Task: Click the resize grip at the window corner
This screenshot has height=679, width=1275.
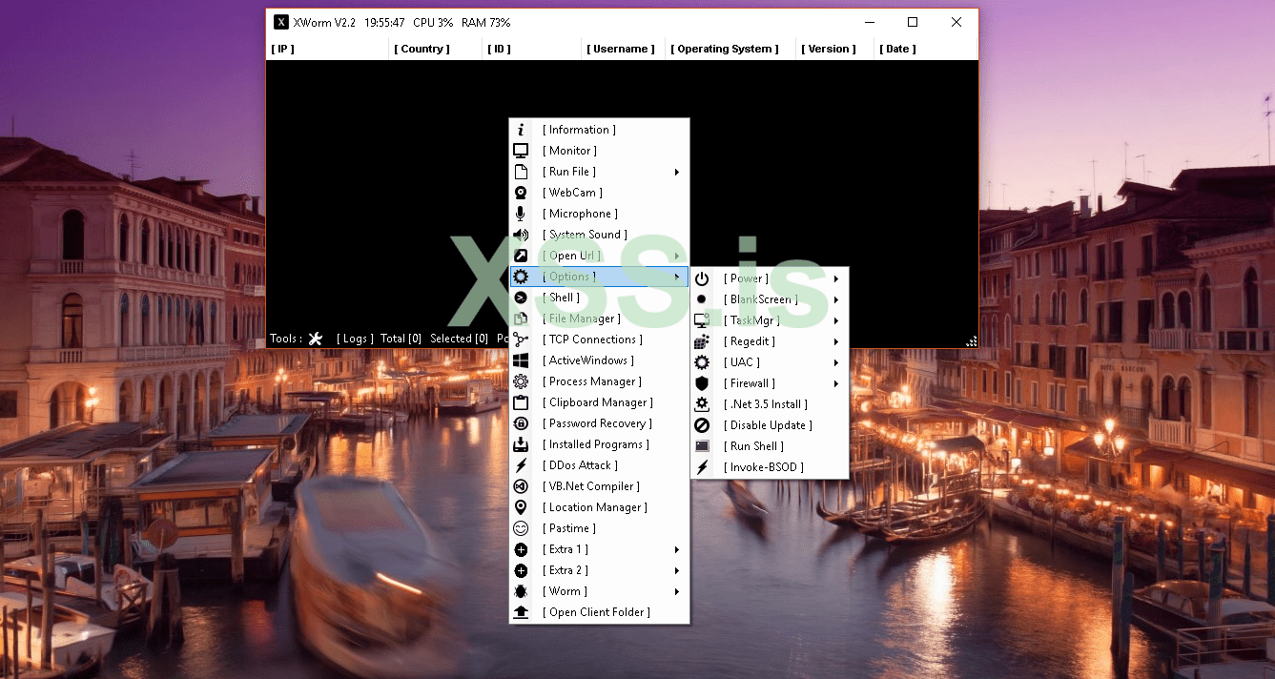Action: 972,341
